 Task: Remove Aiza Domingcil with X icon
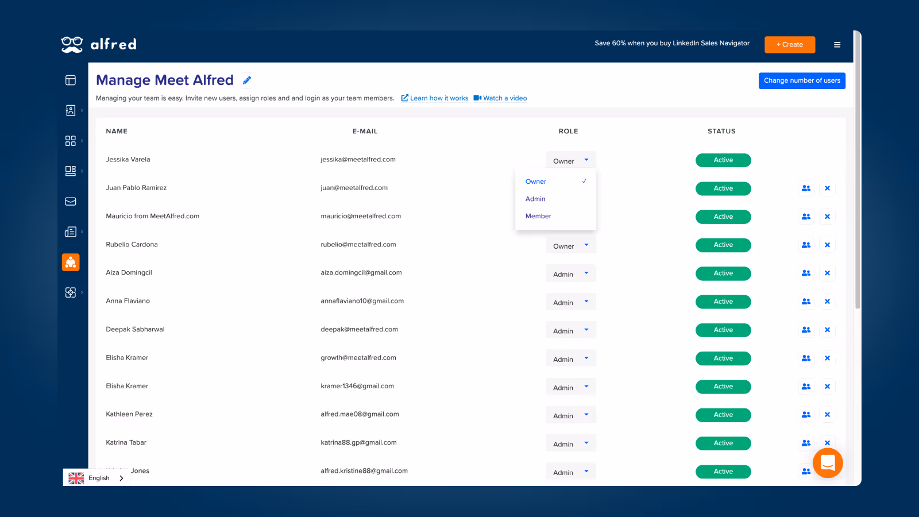(x=827, y=273)
